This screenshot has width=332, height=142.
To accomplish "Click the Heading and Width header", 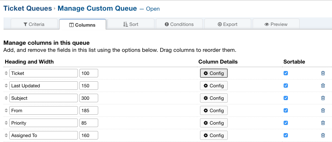I will (x=29, y=62).
